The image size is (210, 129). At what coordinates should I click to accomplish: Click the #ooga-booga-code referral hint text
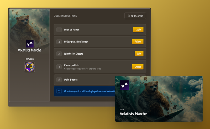pos(82,69)
